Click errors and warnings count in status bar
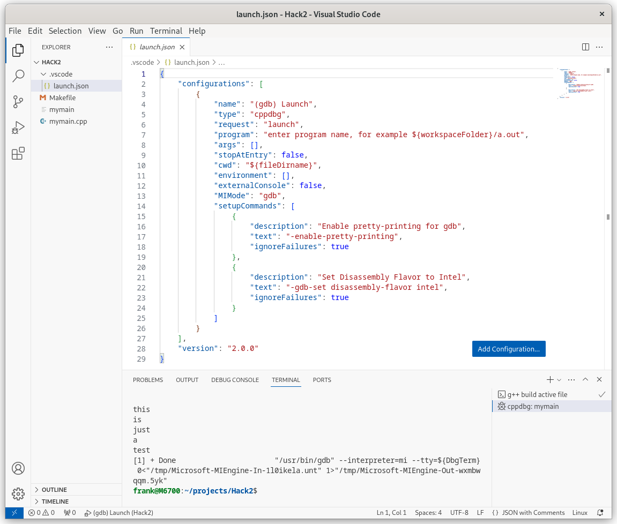The height and width of the screenshot is (524, 617). click(x=41, y=513)
